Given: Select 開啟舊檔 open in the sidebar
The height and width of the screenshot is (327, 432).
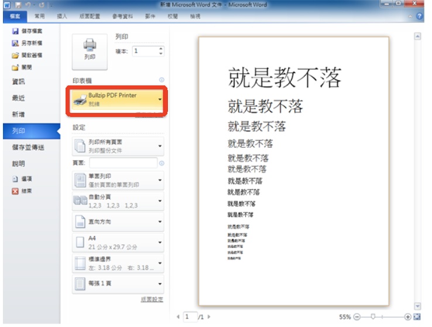Looking at the screenshot, I should [27, 55].
